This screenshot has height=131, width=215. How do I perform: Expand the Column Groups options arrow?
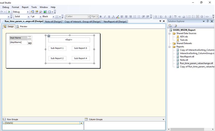(x=163, y=119)
